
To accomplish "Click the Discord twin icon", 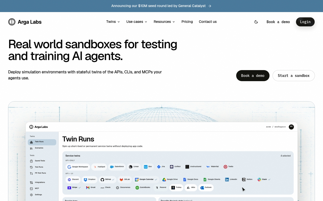I will click(69, 180).
